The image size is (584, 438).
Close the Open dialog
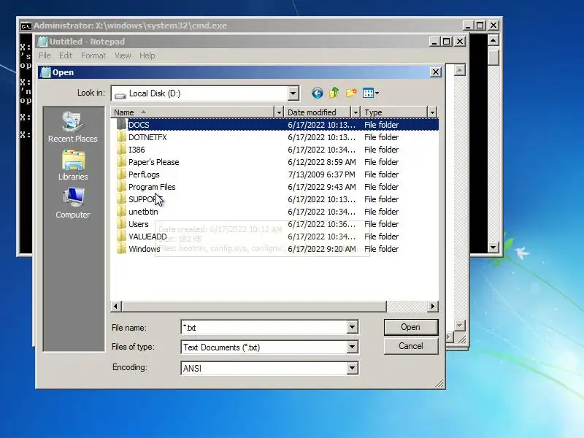(436, 72)
